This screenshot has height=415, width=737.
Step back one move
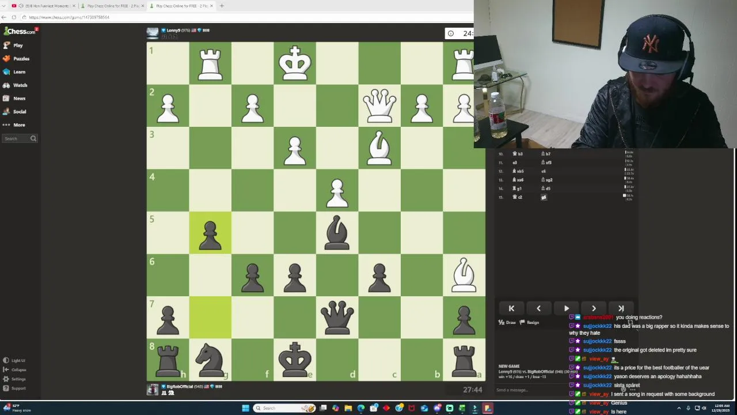(x=539, y=308)
